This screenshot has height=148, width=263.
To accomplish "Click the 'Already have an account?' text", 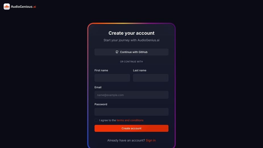I will (126, 140).
